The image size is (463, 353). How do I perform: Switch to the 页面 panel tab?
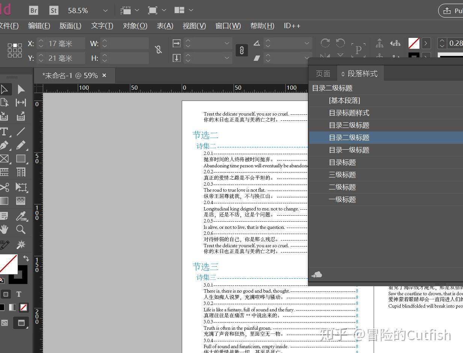point(322,74)
